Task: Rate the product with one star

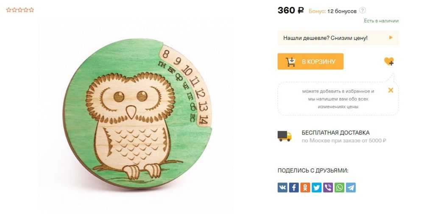Action: tap(8, 10)
